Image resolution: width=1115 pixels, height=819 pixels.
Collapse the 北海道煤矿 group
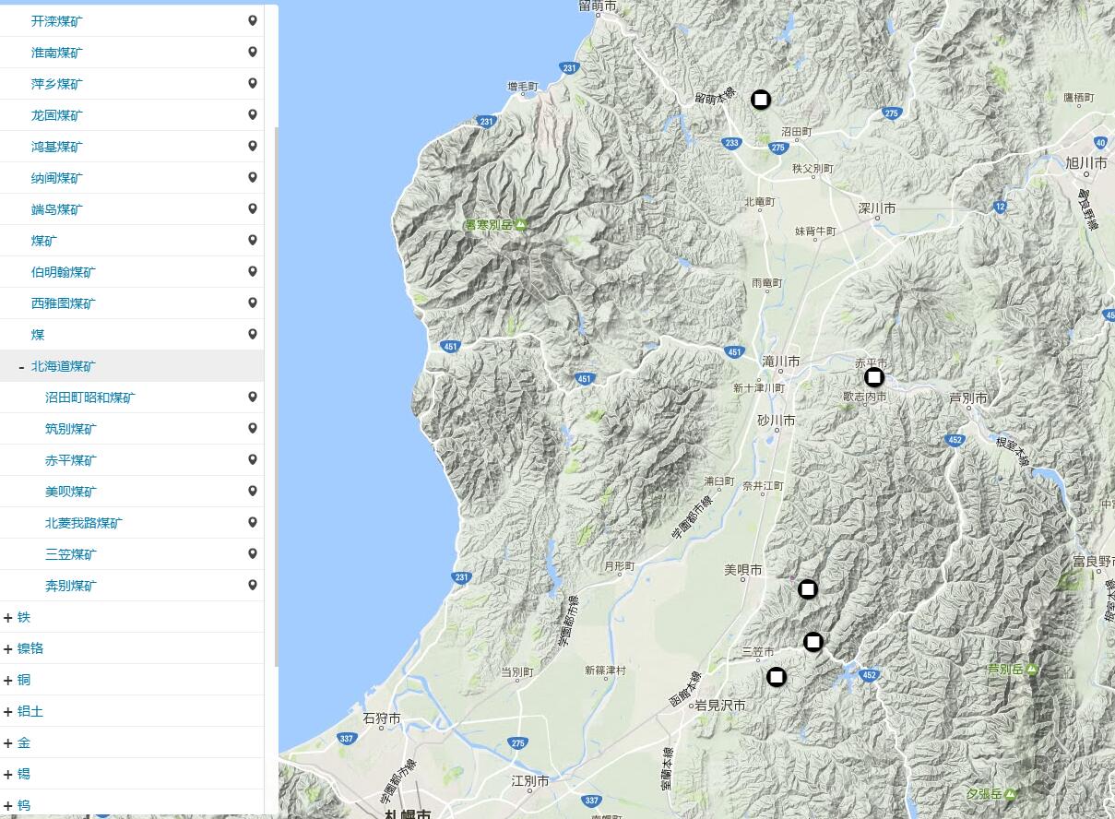tap(21, 366)
